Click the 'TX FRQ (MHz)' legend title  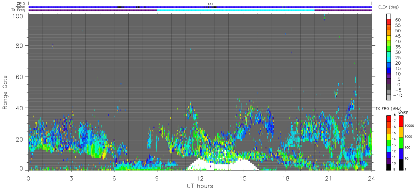click(x=388, y=108)
